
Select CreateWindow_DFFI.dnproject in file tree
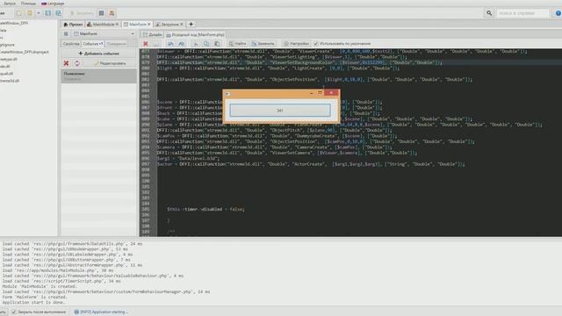click(x=24, y=52)
